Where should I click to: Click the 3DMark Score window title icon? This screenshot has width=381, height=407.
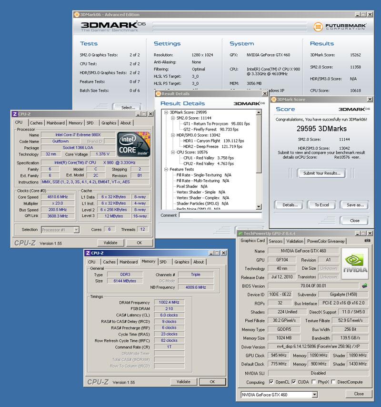tap(274, 100)
